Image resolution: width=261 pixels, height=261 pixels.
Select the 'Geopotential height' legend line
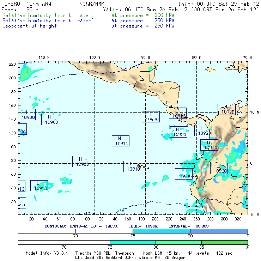(30, 26)
